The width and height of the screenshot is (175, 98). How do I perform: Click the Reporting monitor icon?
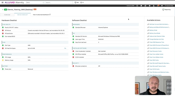point(163,10)
